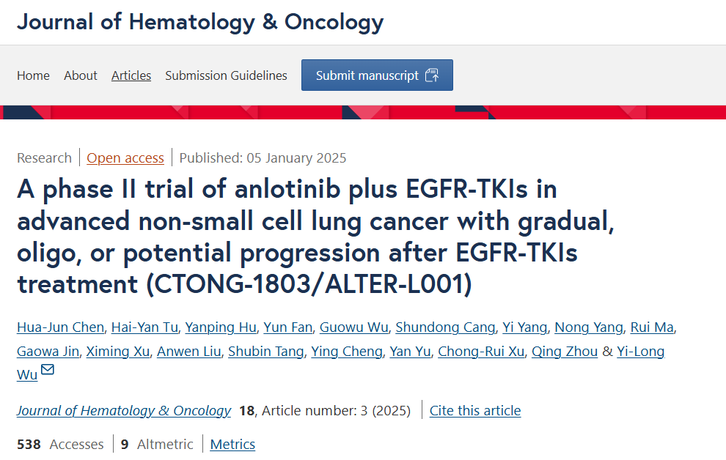Open the Metrics link
The height and width of the screenshot is (460, 726).
(232, 445)
